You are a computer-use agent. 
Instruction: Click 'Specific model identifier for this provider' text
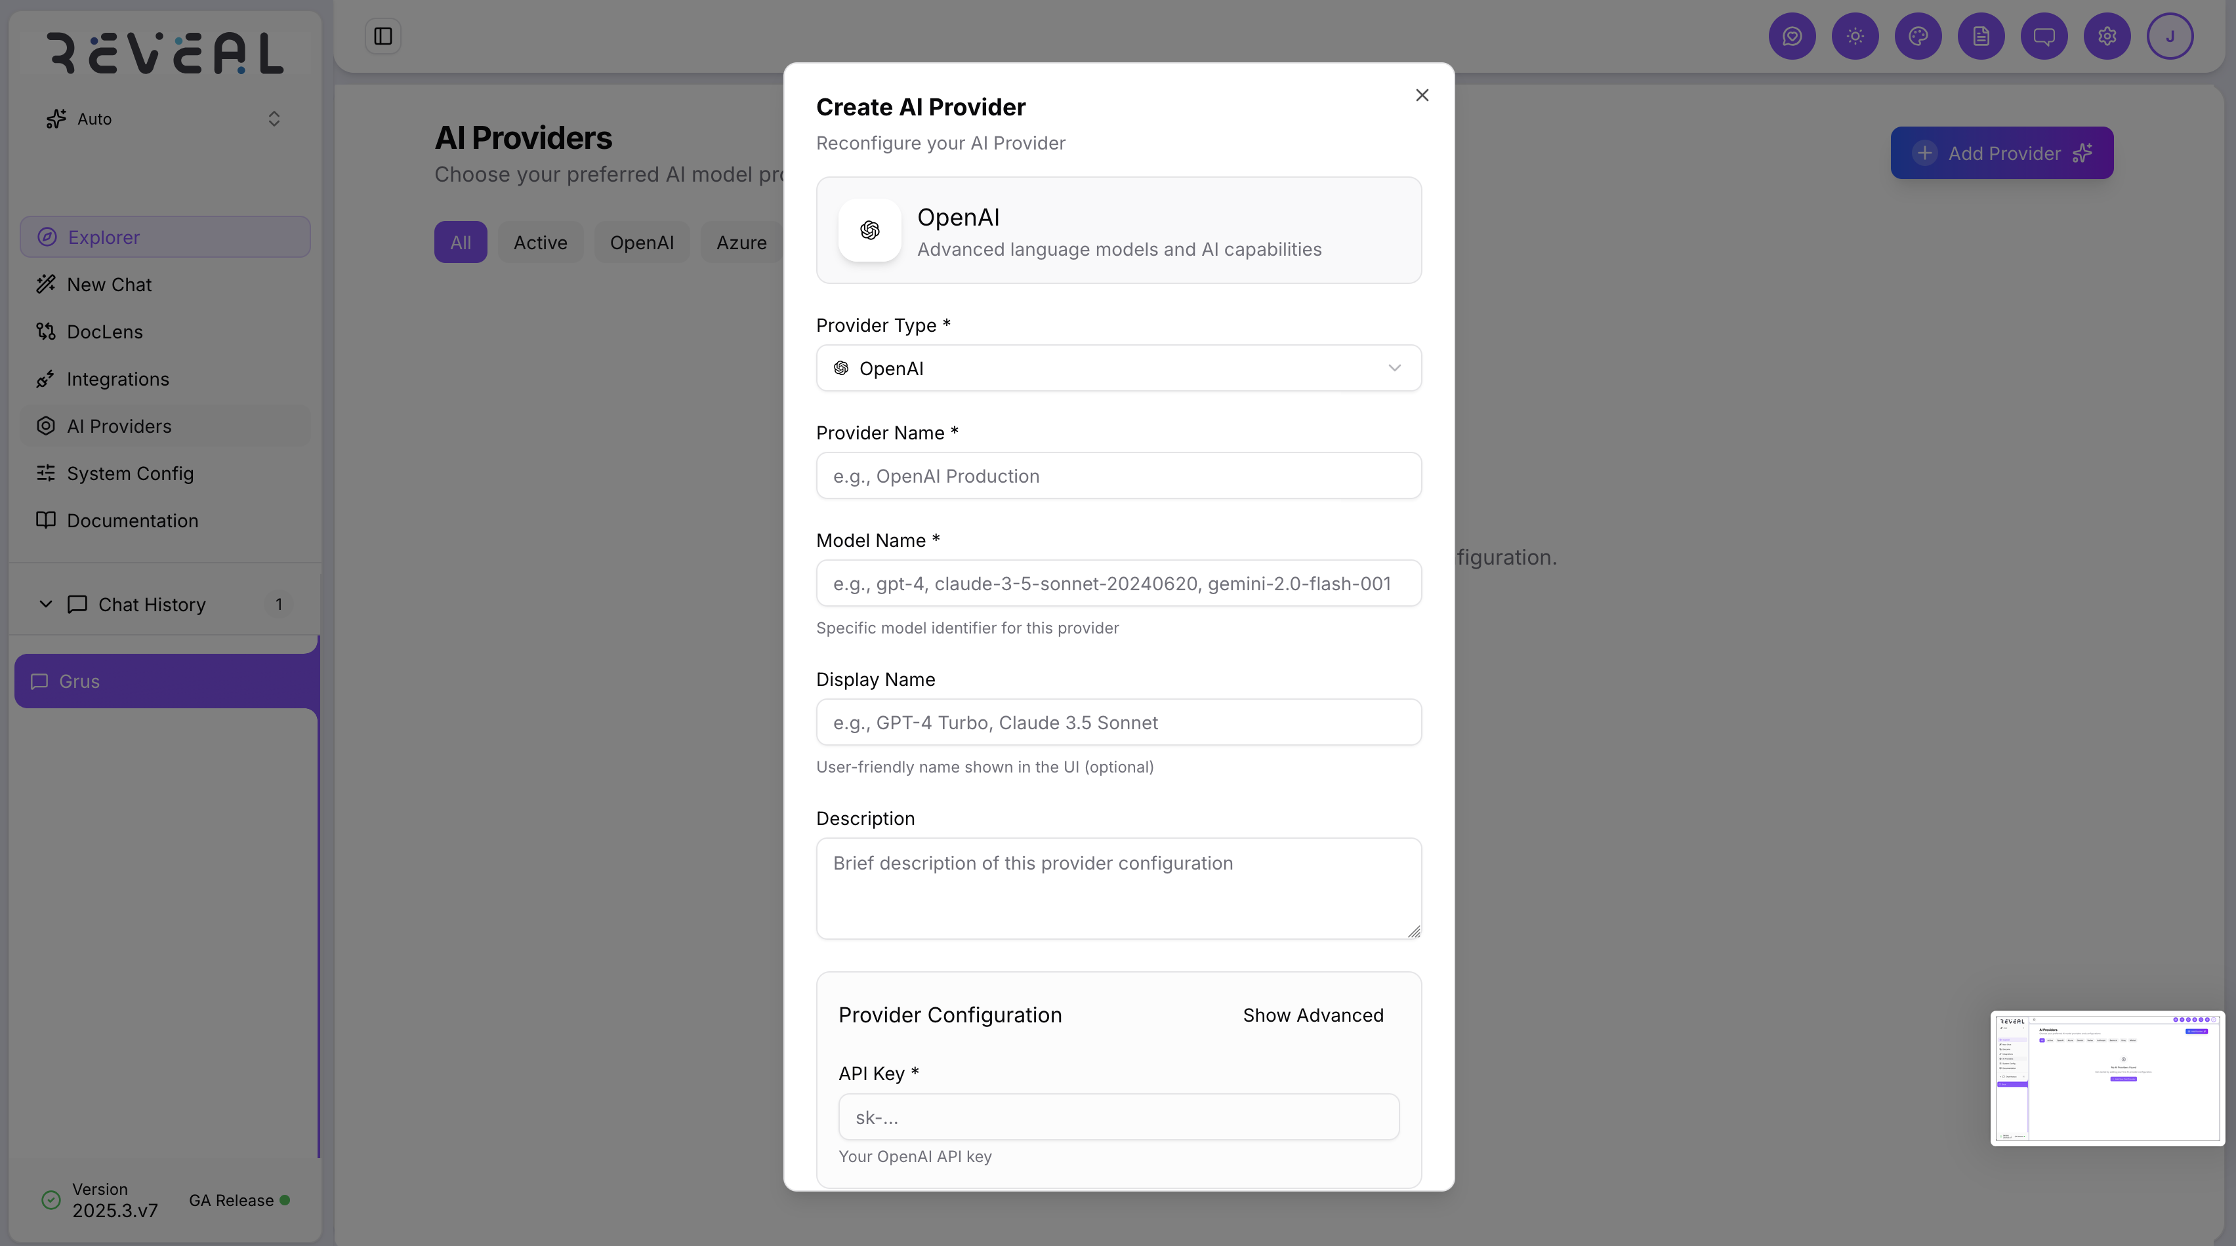pos(967,628)
